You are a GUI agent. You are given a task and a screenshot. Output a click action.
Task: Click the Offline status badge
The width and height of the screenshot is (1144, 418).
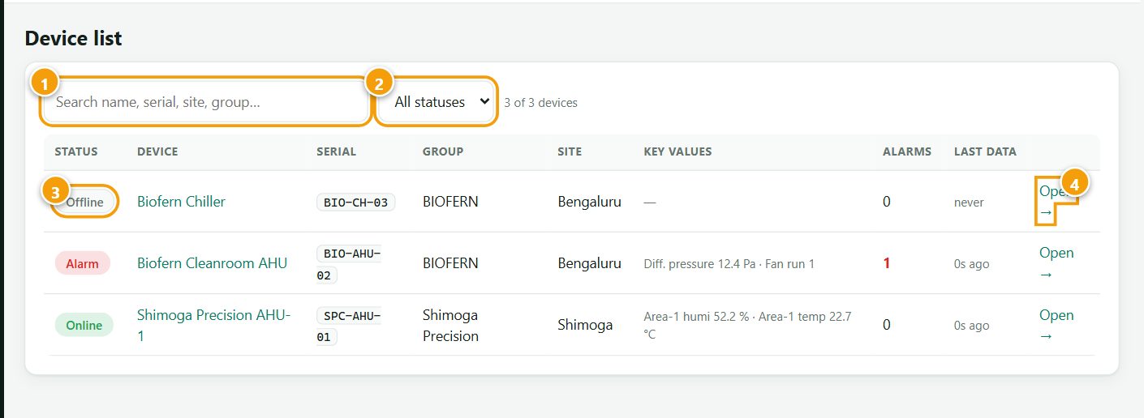[84, 202]
